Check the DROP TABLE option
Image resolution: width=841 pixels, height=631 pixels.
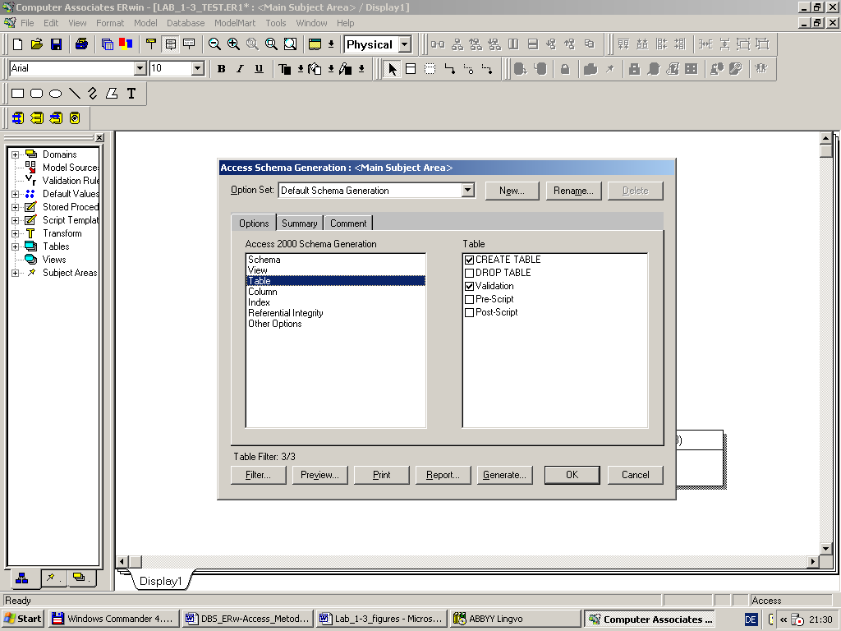(x=469, y=273)
